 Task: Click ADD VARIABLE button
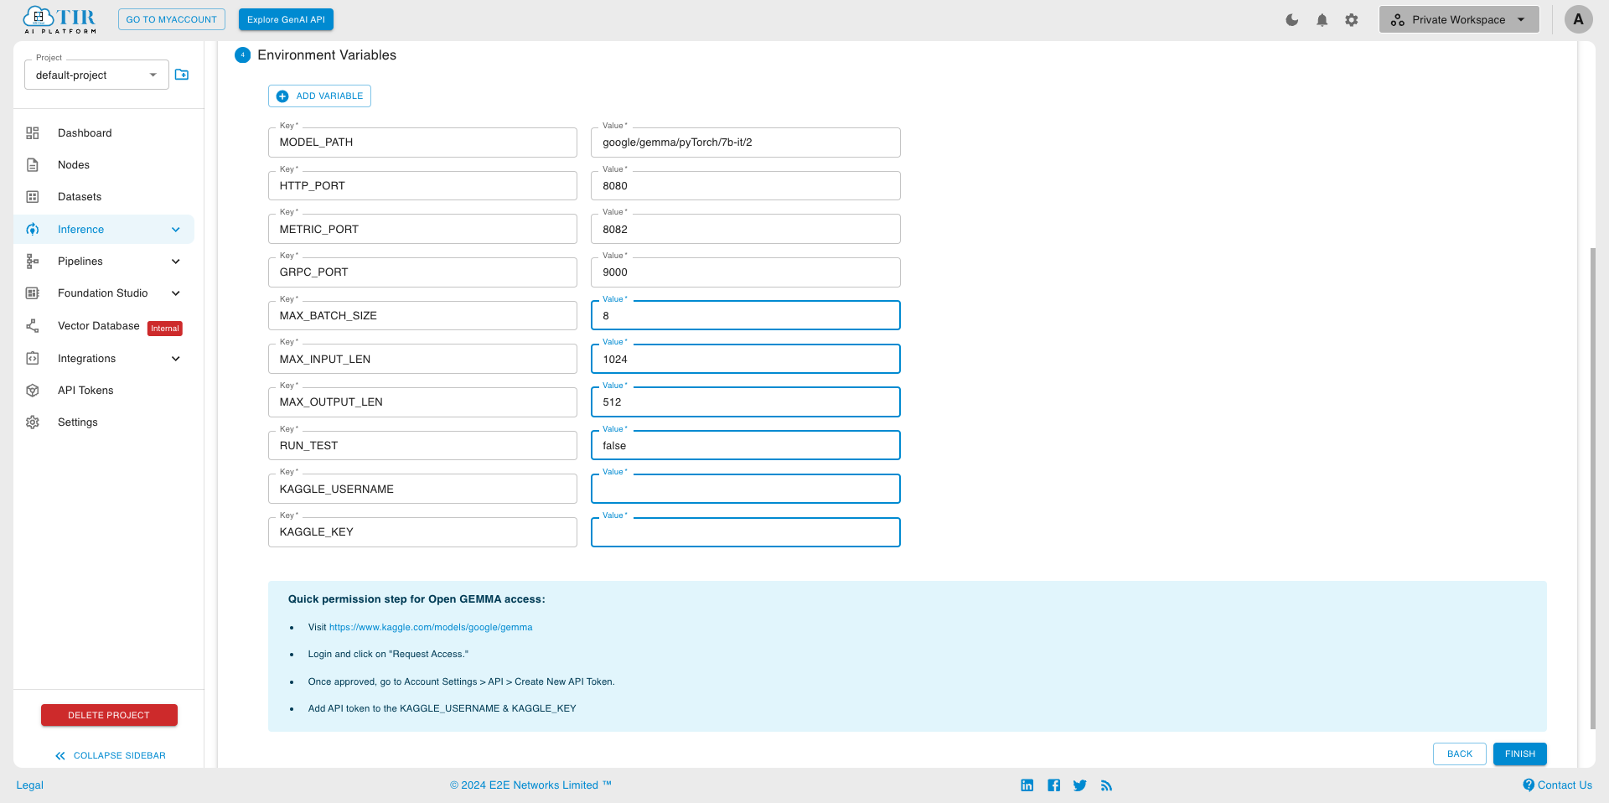319,96
